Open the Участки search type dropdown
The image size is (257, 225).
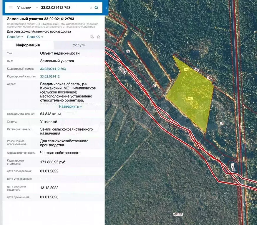coord(28,8)
